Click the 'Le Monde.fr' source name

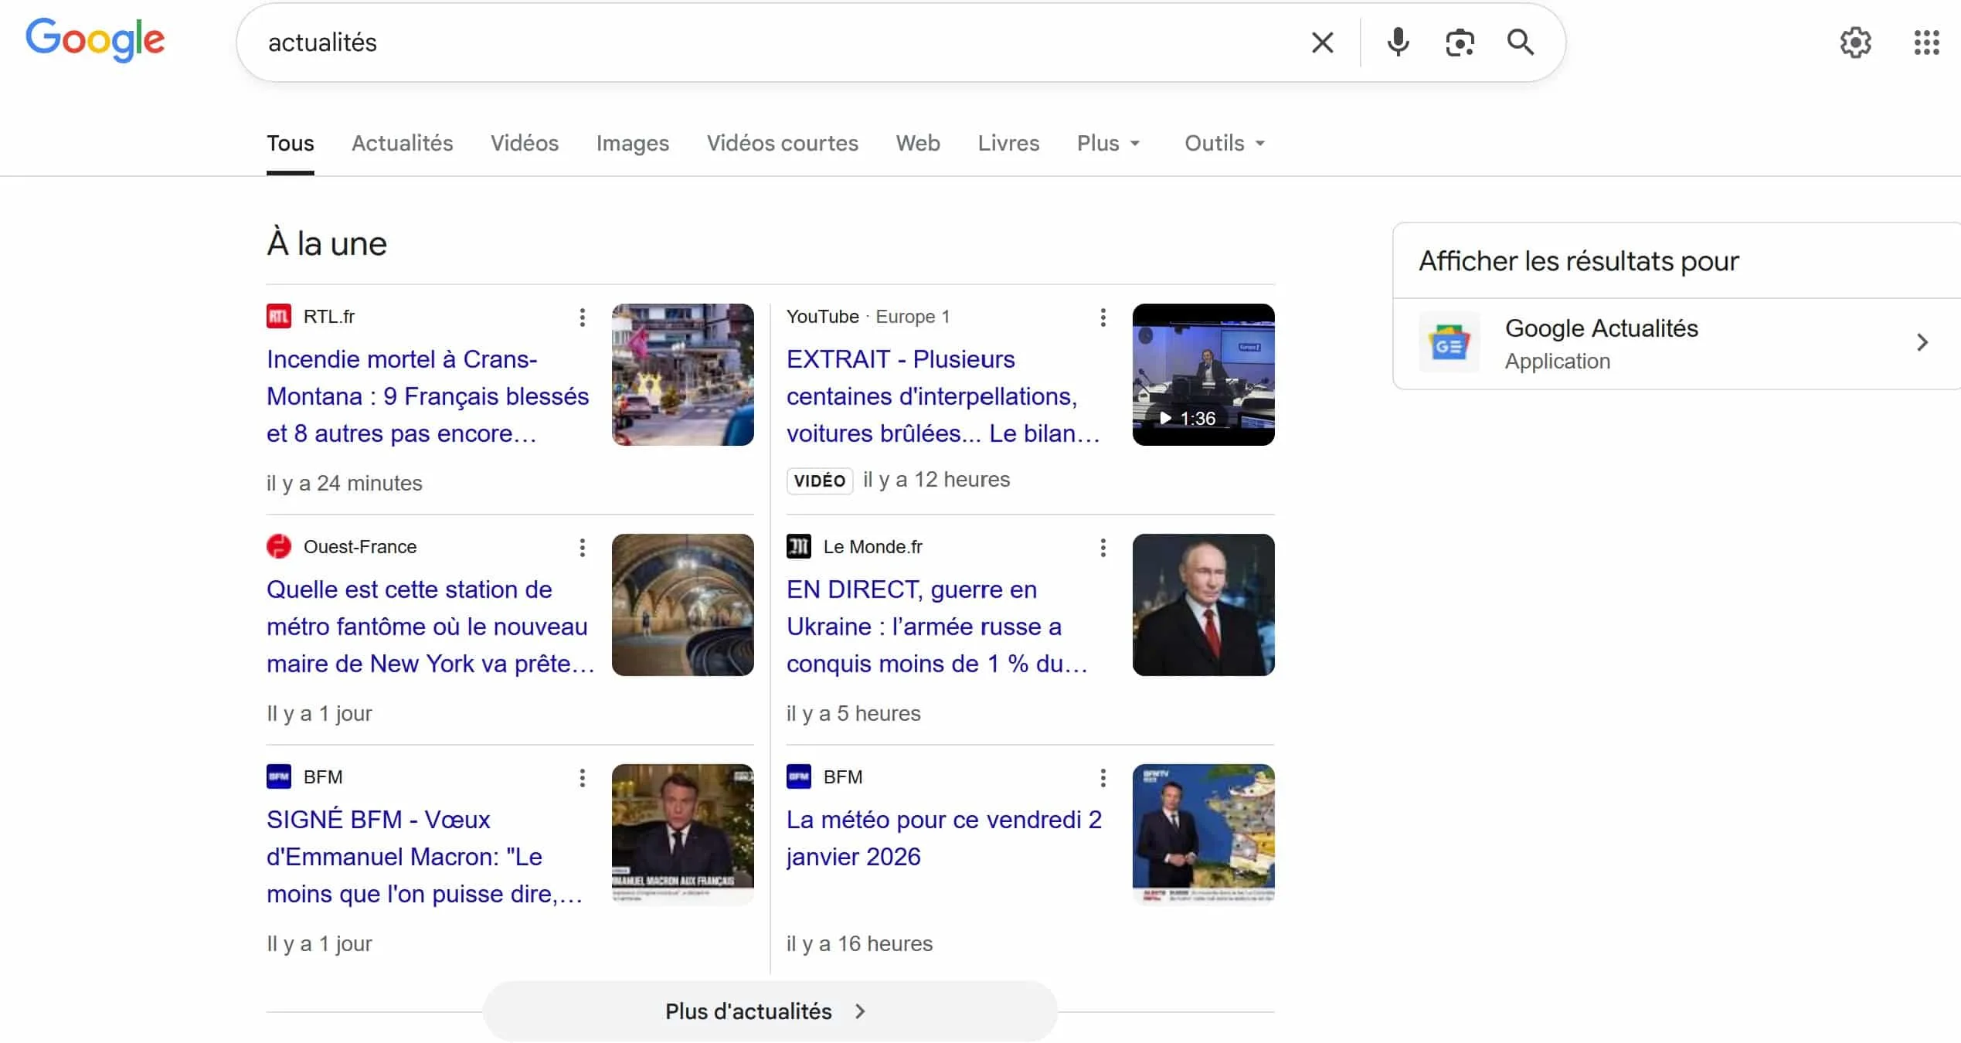[x=873, y=547]
